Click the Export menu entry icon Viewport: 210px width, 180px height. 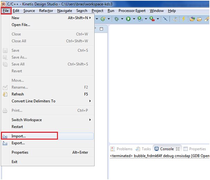click(x=5, y=143)
